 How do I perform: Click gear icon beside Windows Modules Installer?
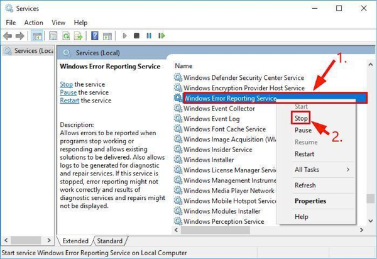tap(178, 211)
